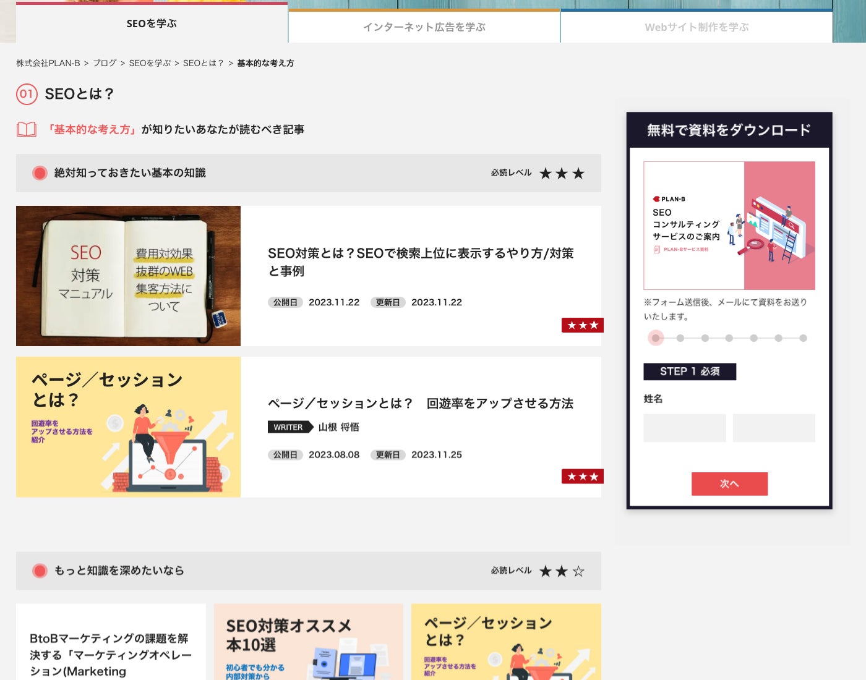Click the STEP 1 必須 label

click(690, 372)
